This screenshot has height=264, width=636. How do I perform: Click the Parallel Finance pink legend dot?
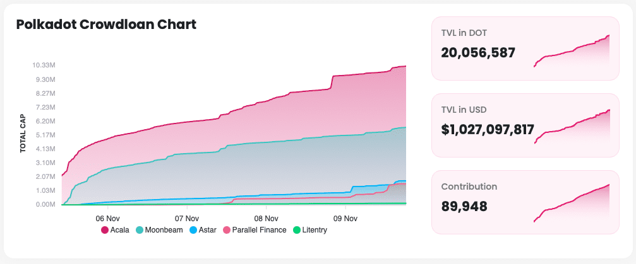[x=227, y=230]
